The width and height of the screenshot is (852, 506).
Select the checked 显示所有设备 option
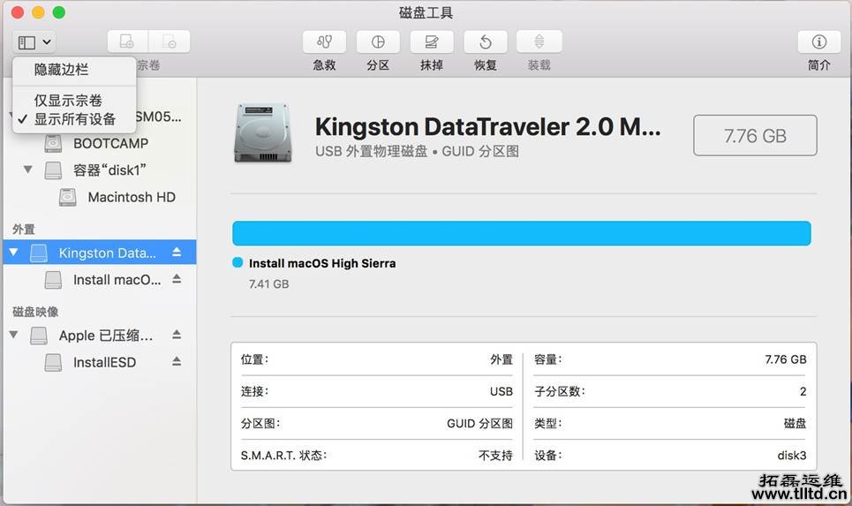pyautogui.click(x=74, y=119)
